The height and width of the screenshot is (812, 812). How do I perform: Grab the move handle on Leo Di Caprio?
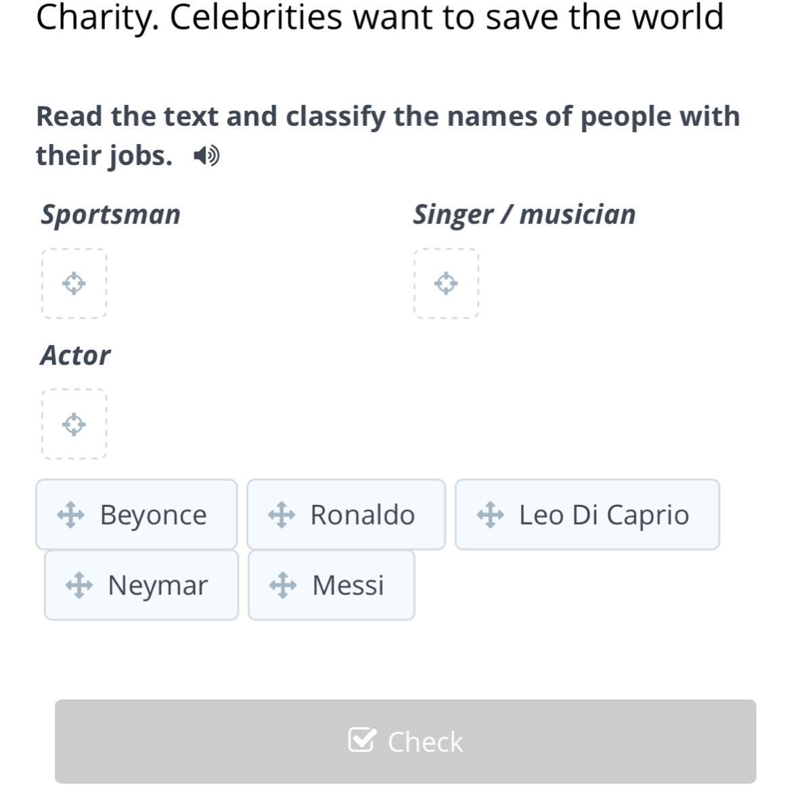[490, 515]
